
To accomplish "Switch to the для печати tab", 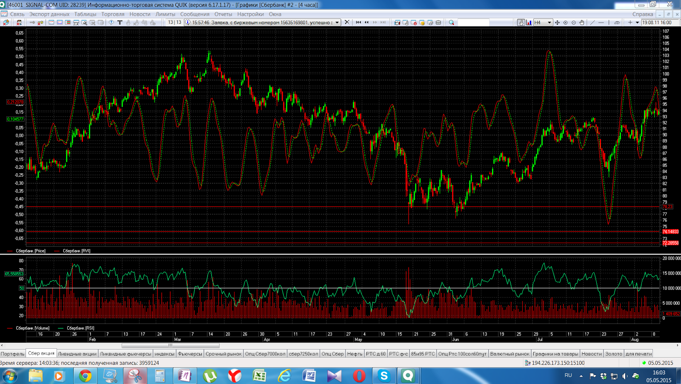I will [x=638, y=354].
